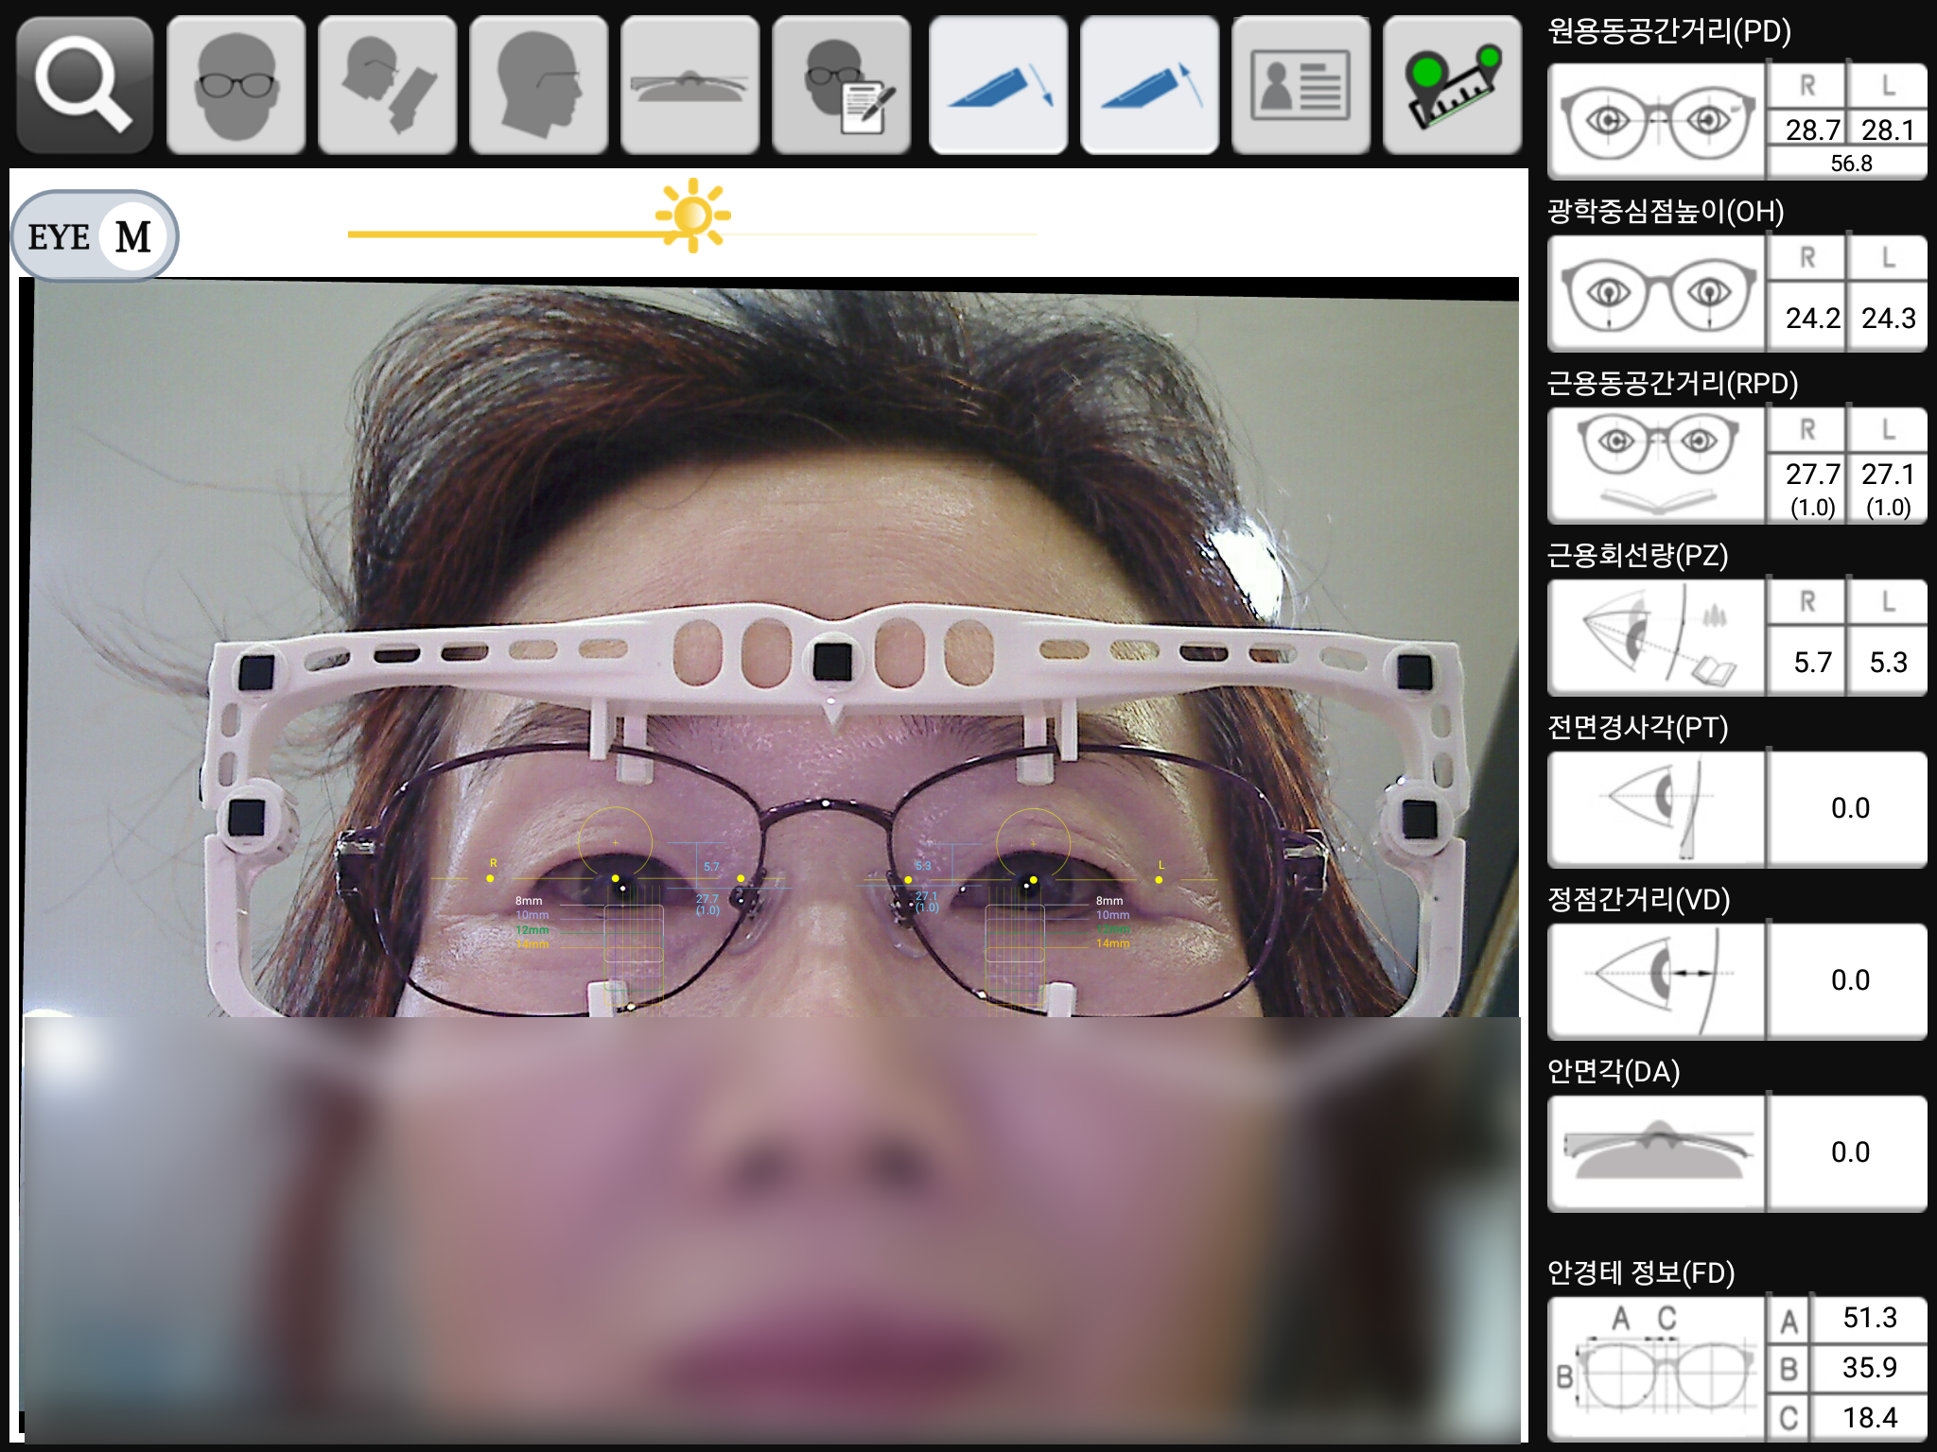This screenshot has height=1452, width=1937.
Task: Click the 근용동공간거리(RPD) heading
Action: tap(1672, 383)
